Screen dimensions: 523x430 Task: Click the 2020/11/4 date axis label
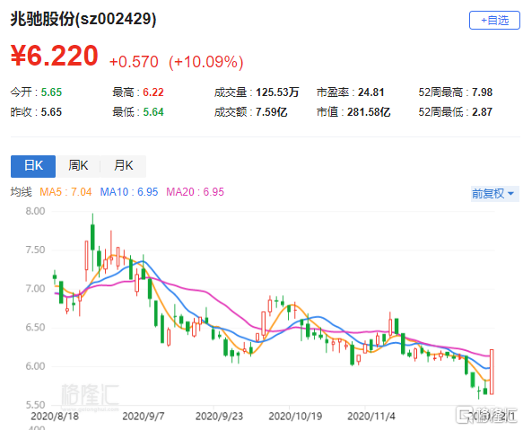click(371, 417)
